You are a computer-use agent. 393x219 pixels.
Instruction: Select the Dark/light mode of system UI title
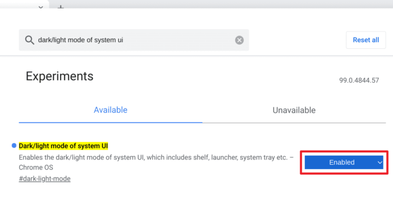click(x=63, y=146)
